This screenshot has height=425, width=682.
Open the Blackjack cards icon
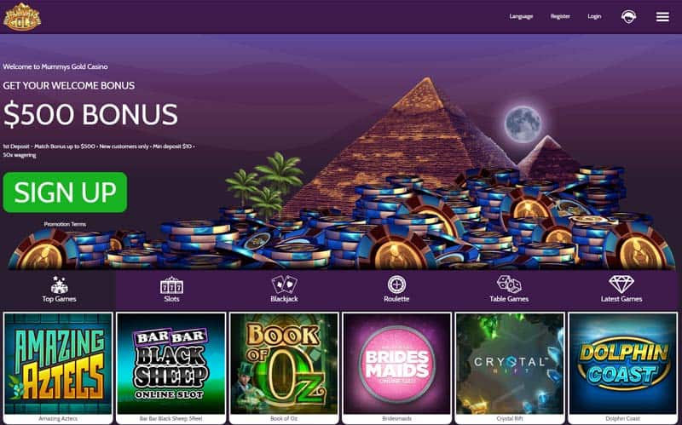point(284,284)
